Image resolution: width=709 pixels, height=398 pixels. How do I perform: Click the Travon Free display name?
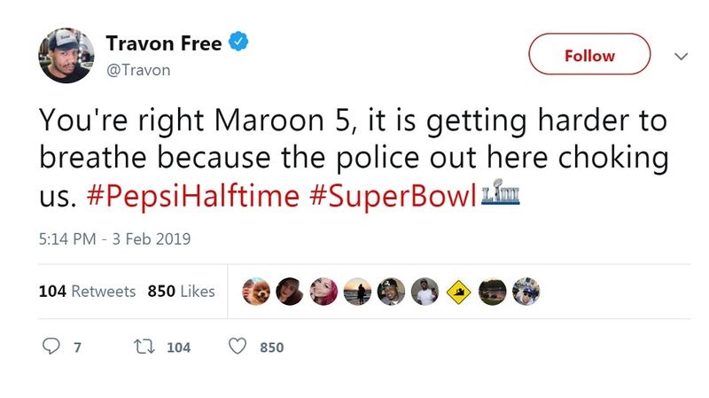[x=164, y=43]
